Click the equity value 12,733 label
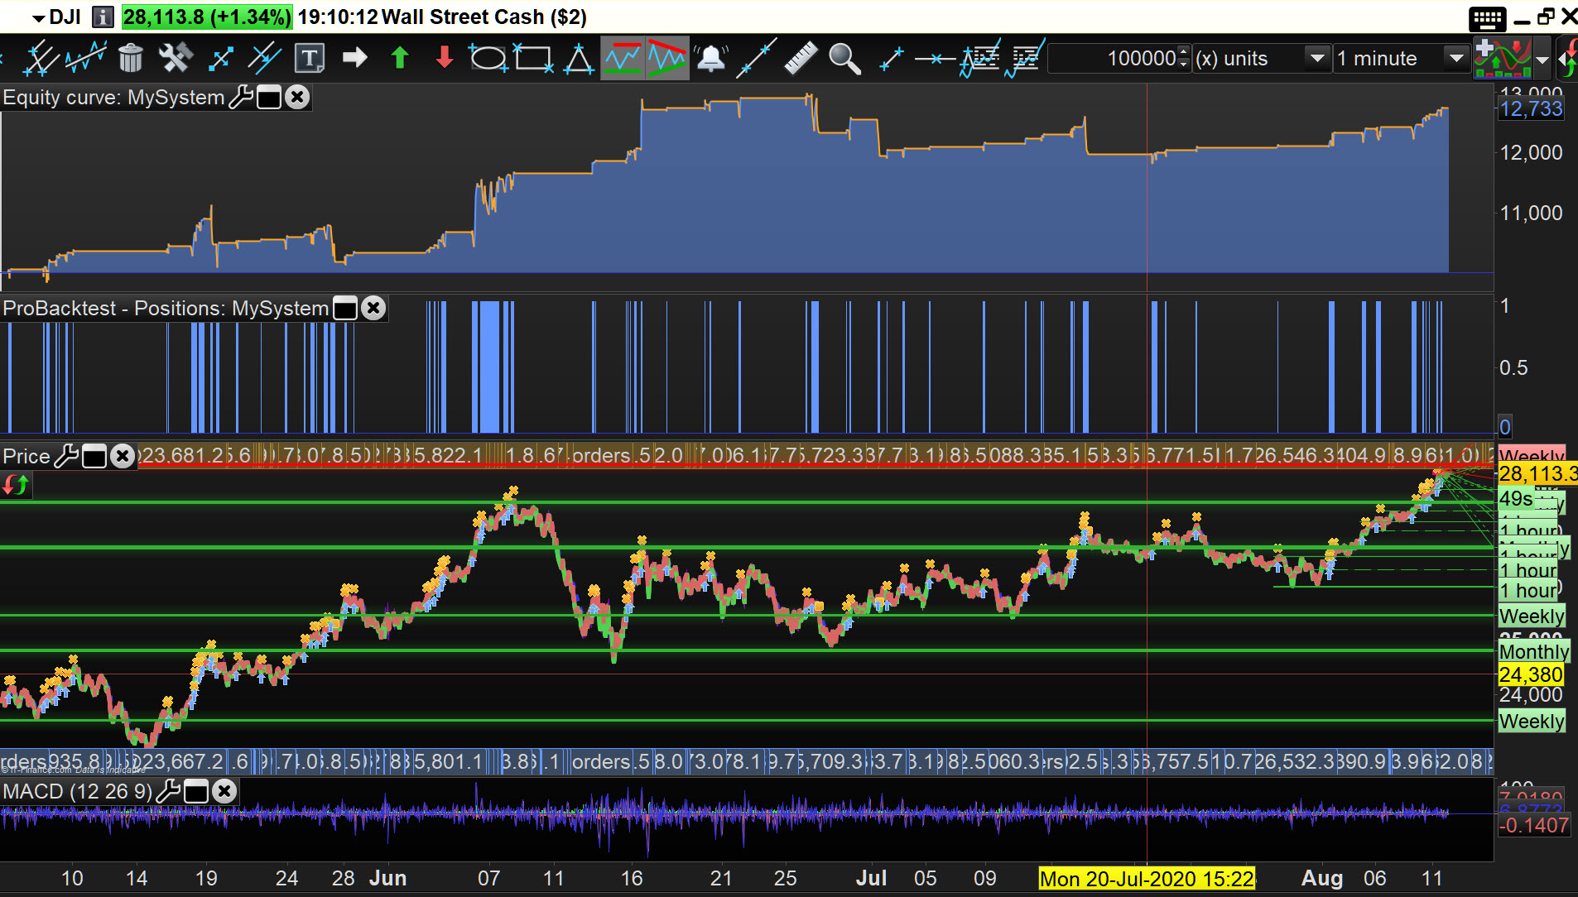Screen dimensions: 1578x897 [x=1531, y=109]
